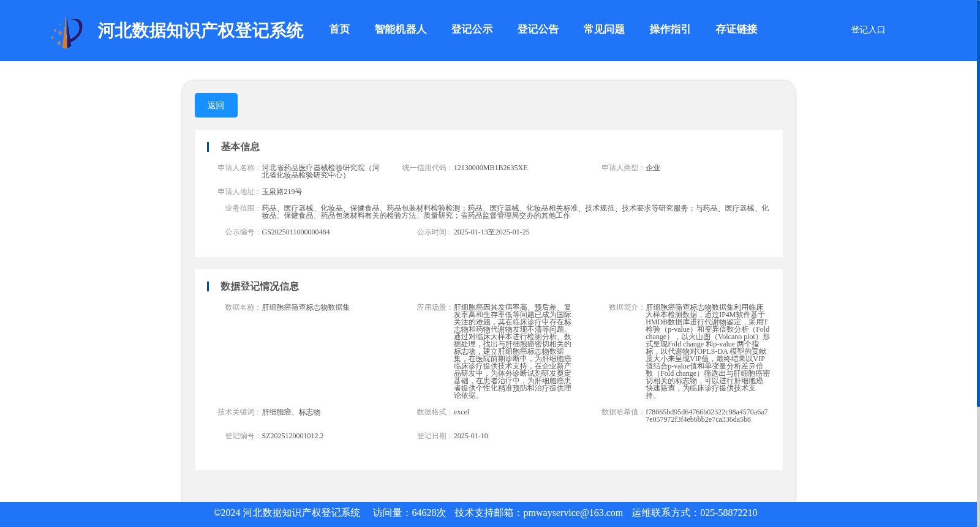Open 智能机器人 menu item

coord(401,29)
